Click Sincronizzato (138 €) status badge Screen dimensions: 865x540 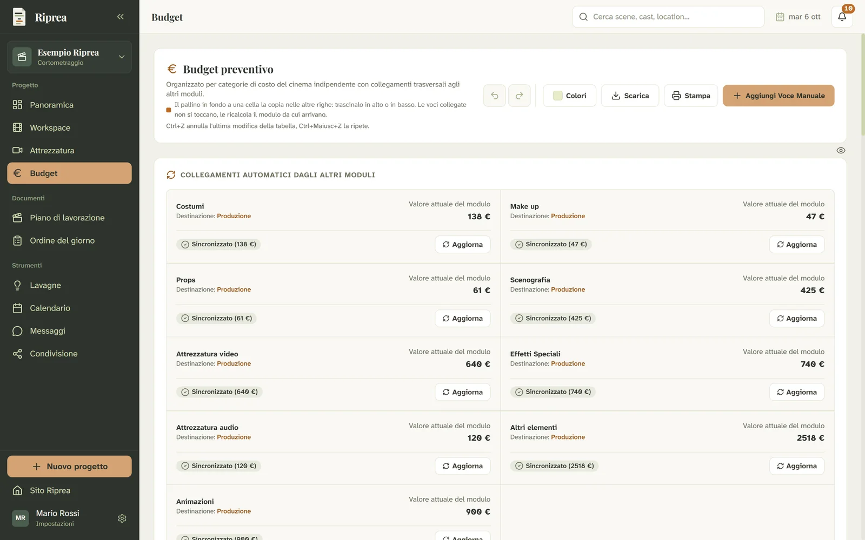(x=218, y=245)
